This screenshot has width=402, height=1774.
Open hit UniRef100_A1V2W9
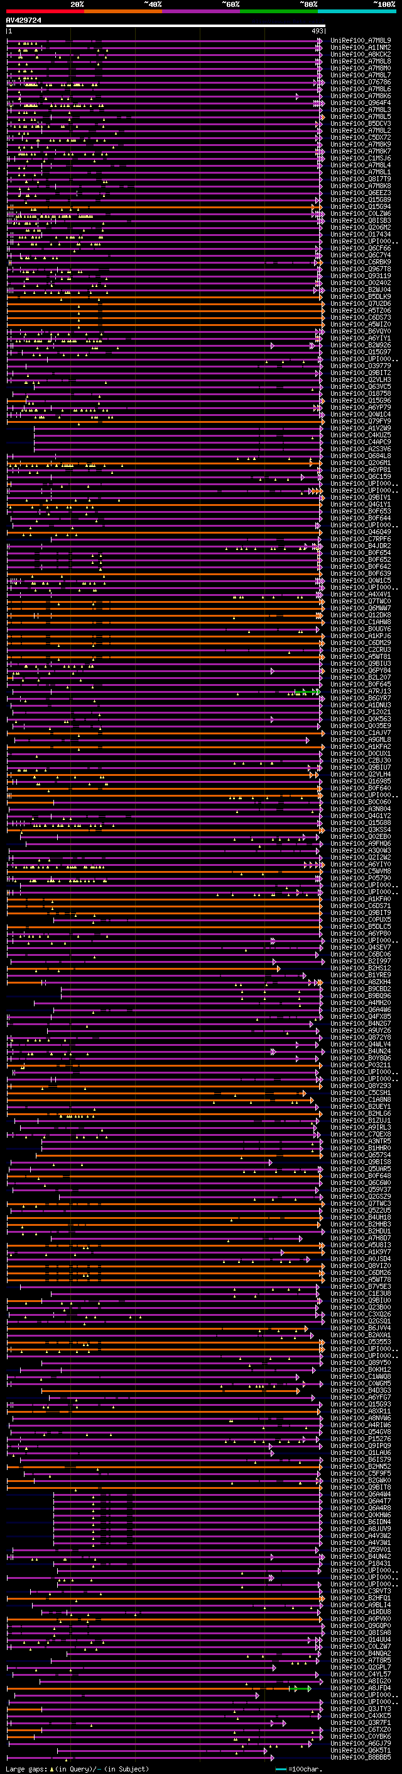point(361,429)
